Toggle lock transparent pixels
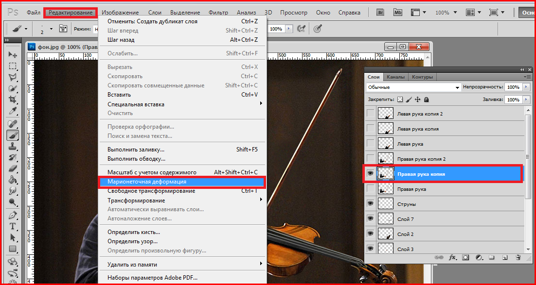The height and width of the screenshot is (285, 536). coord(400,100)
